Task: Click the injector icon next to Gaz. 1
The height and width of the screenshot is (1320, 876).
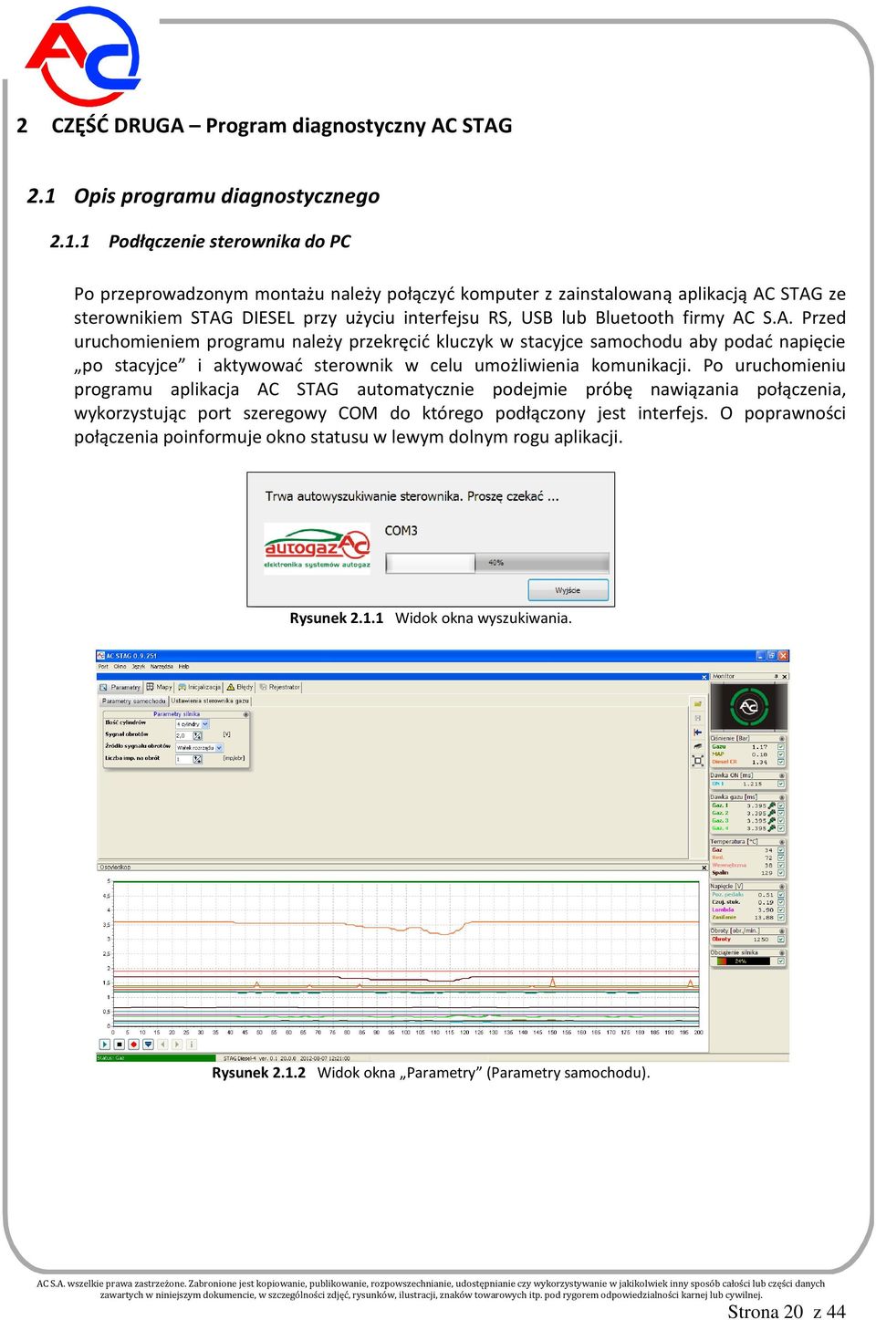Action: tap(772, 806)
